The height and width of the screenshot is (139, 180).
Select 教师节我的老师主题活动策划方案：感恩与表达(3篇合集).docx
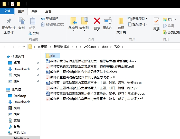(x=91, y=61)
